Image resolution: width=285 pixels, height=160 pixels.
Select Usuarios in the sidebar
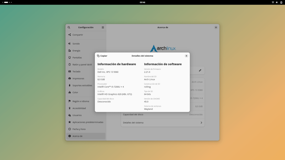pos(86,115)
